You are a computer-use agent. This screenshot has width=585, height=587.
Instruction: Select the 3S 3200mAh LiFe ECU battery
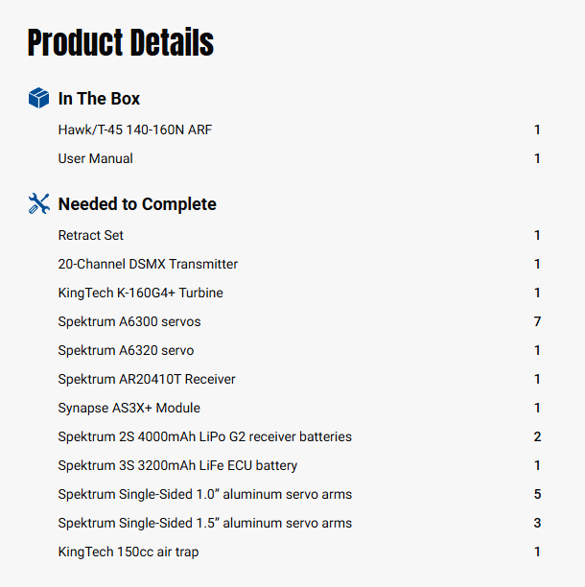177,465
